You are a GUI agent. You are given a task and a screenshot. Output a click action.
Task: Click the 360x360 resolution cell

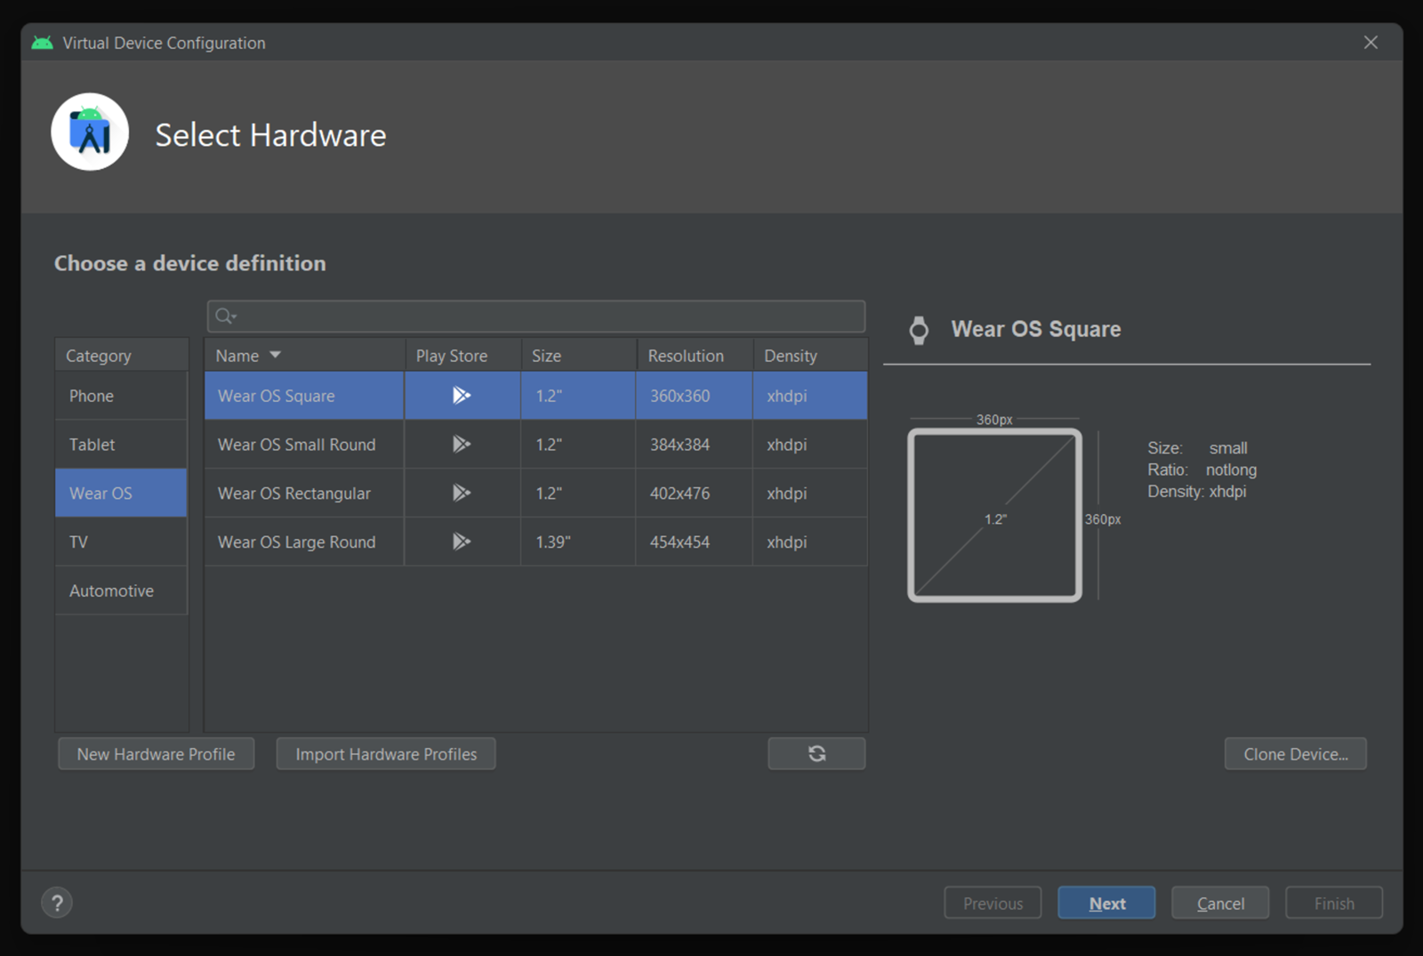[695, 396]
